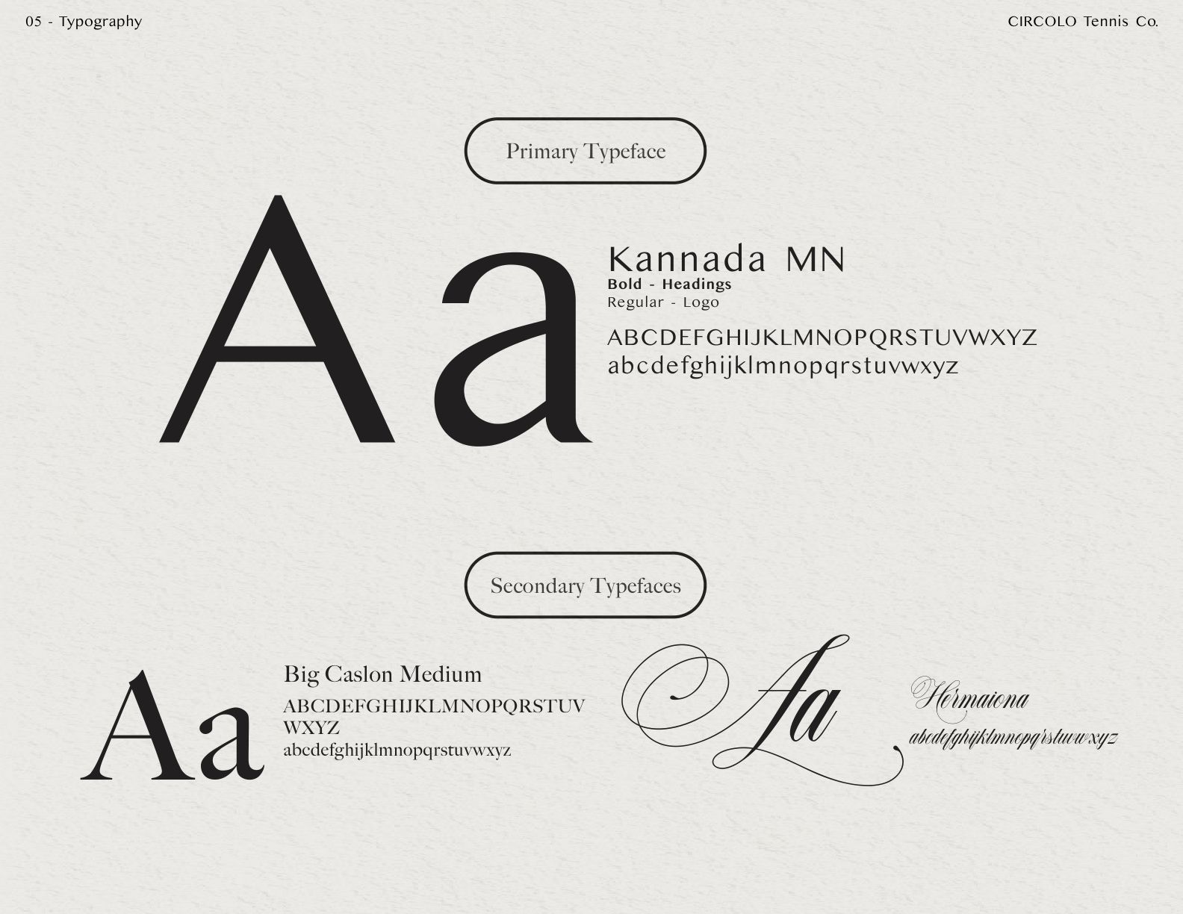
Task: Select Big Caslon lowercase alphabet line
Action: (x=397, y=750)
